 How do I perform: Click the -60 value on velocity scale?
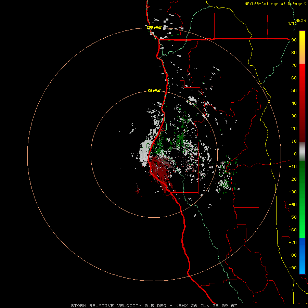[x=293, y=230]
